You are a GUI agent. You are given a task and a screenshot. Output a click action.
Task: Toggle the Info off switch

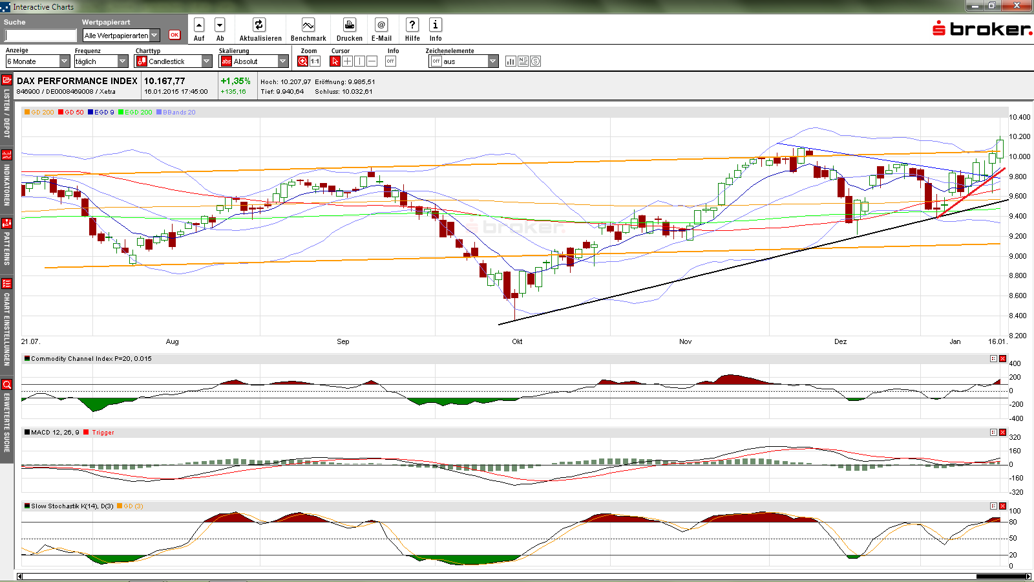pos(390,61)
